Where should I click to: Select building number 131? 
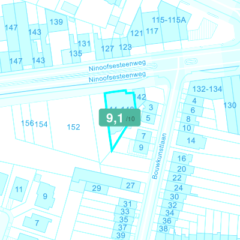84,43
